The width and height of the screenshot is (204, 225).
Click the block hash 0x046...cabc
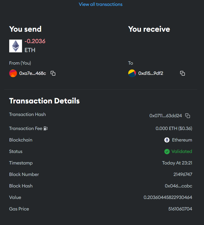pos(179,186)
